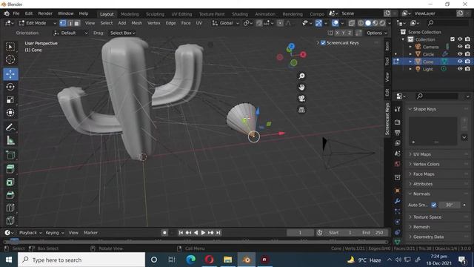The width and height of the screenshot is (474, 267).
Task: Open the Global transform orientation dropdown
Action: 225,23
